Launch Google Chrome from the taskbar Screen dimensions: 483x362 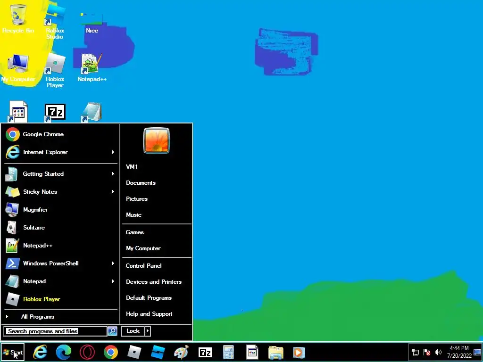coord(110,352)
